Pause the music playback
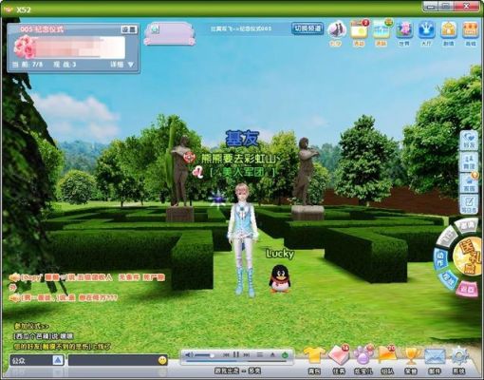This screenshot has height=380, width=484. [236, 354]
